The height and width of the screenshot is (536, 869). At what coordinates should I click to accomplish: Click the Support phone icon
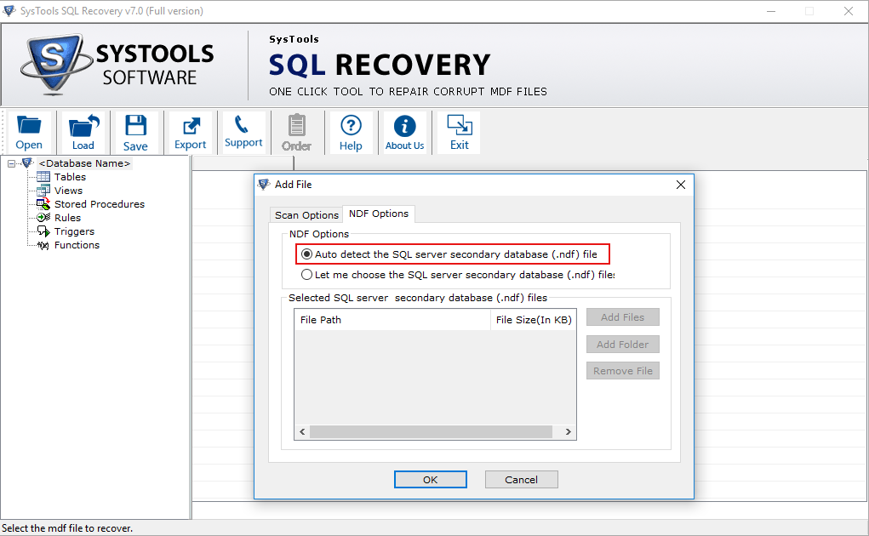coord(243,132)
